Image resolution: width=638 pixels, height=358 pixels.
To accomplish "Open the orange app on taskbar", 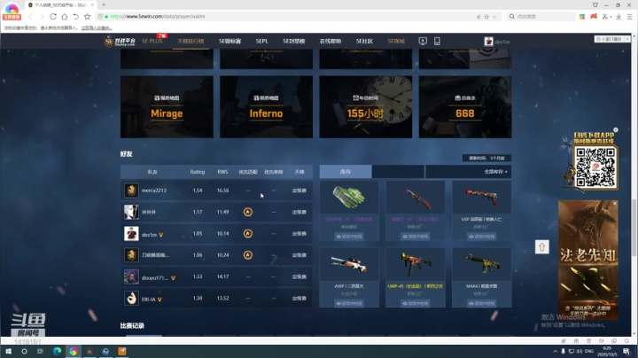I will tap(122, 352).
